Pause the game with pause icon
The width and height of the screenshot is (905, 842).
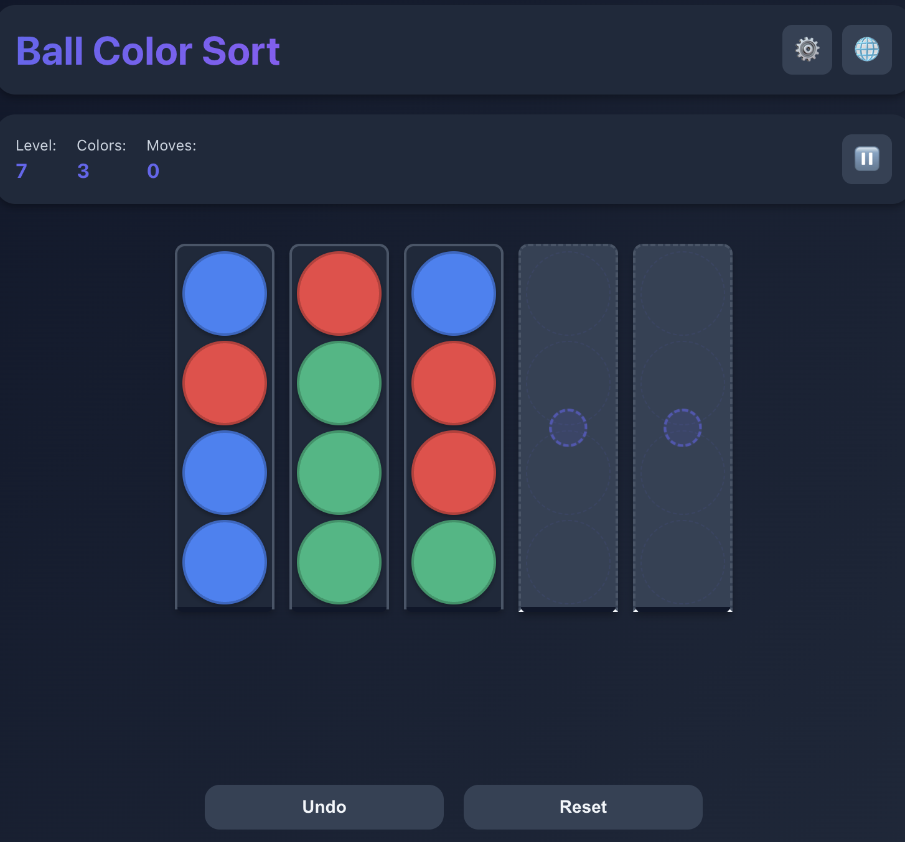pos(866,159)
